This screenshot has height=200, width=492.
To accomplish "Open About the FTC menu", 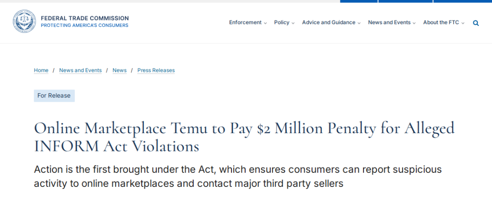I will coord(441,23).
